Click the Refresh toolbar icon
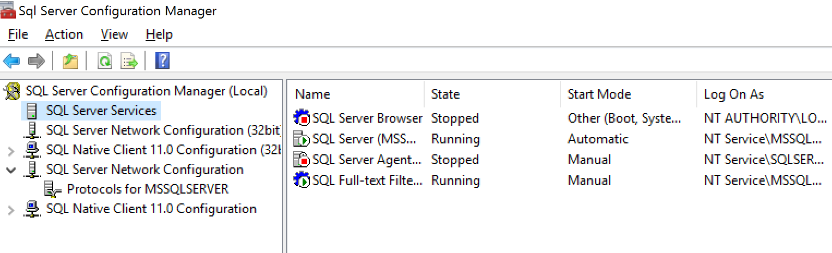The image size is (832, 253). coord(104,61)
